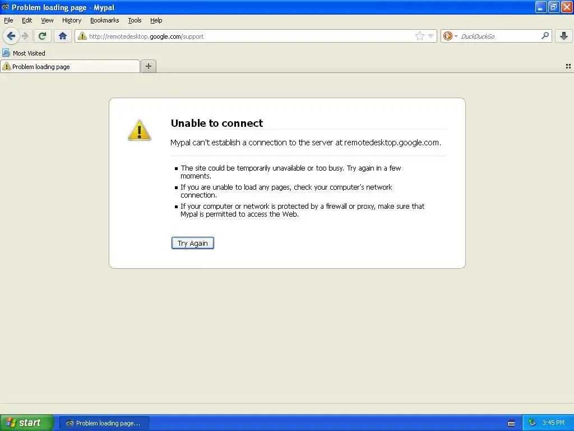The image size is (574, 431).
Task: Open the Bookmarks menu
Action: point(104,21)
